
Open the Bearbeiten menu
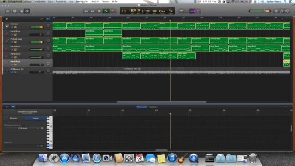40,1
